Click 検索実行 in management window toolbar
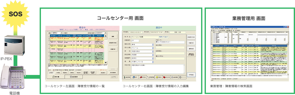The image size is (295, 95). (238, 30)
